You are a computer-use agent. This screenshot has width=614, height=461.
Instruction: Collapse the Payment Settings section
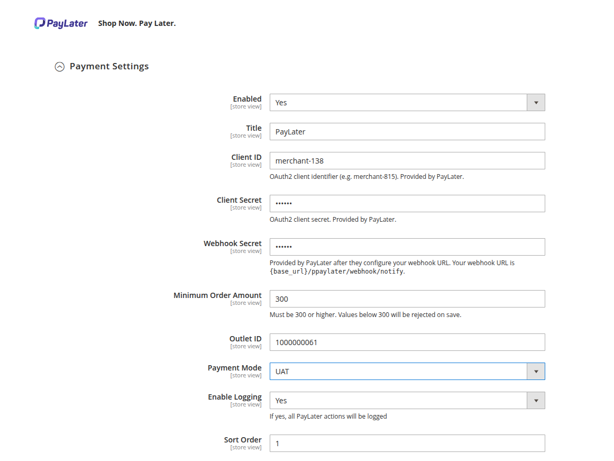click(x=60, y=67)
